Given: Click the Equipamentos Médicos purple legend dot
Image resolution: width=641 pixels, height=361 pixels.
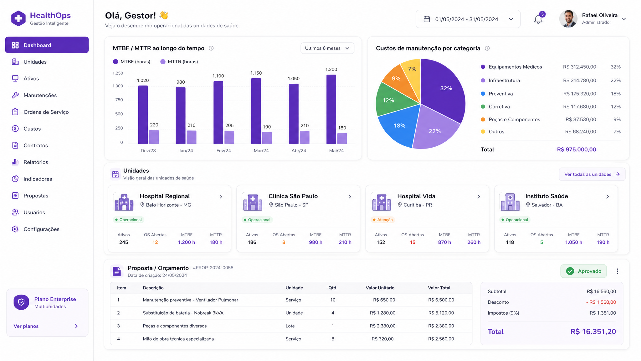Looking at the screenshot, I should [x=483, y=67].
